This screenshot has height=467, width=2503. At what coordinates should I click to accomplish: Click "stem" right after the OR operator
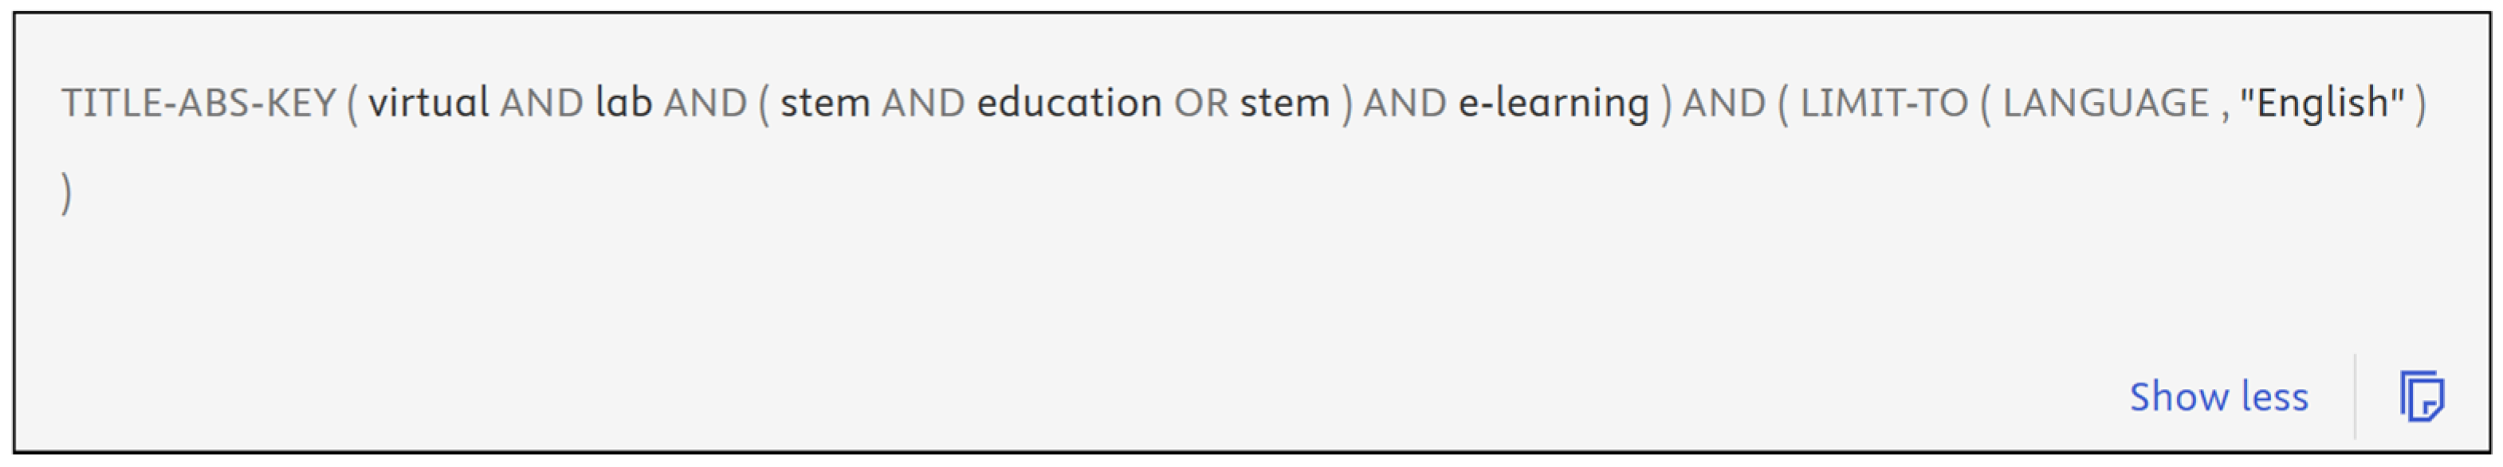(x=1284, y=103)
